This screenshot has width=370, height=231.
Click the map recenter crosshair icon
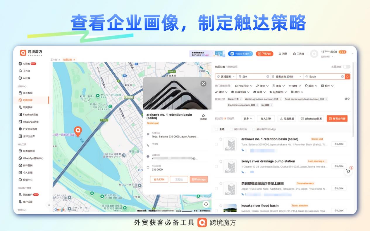click(206, 204)
